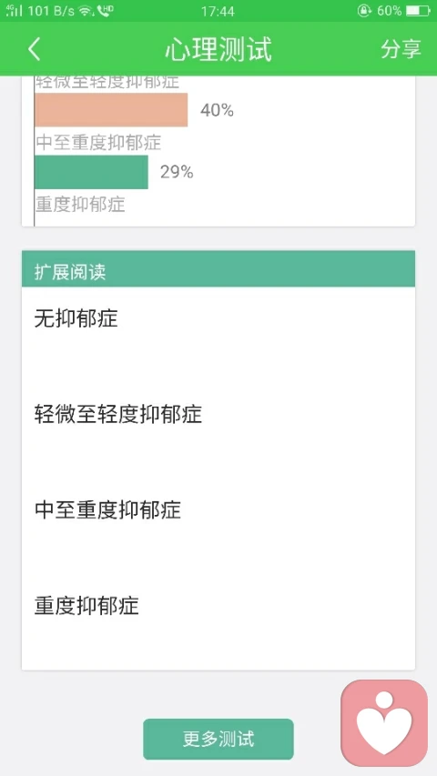Expand 中至重度抑郁症 reading item

pyautogui.click(x=218, y=509)
